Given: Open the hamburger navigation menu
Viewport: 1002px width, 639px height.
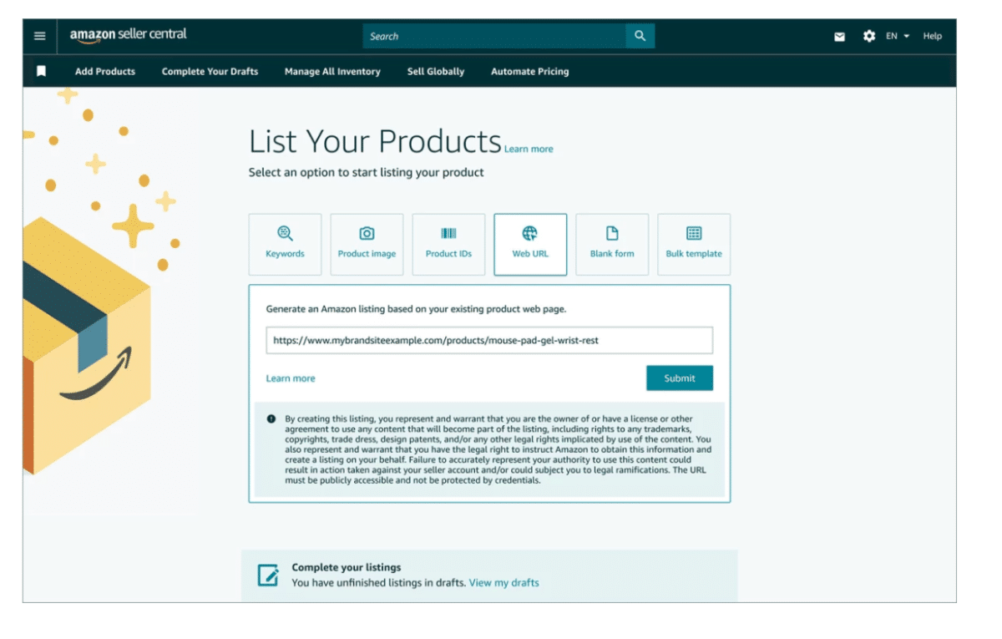Looking at the screenshot, I should click(39, 36).
